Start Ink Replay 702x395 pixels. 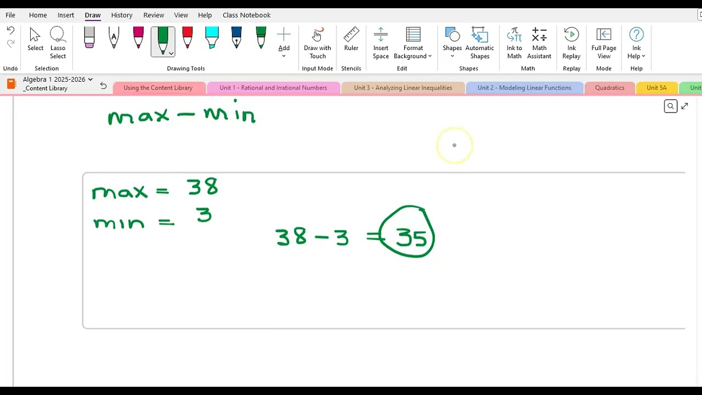[571, 43]
